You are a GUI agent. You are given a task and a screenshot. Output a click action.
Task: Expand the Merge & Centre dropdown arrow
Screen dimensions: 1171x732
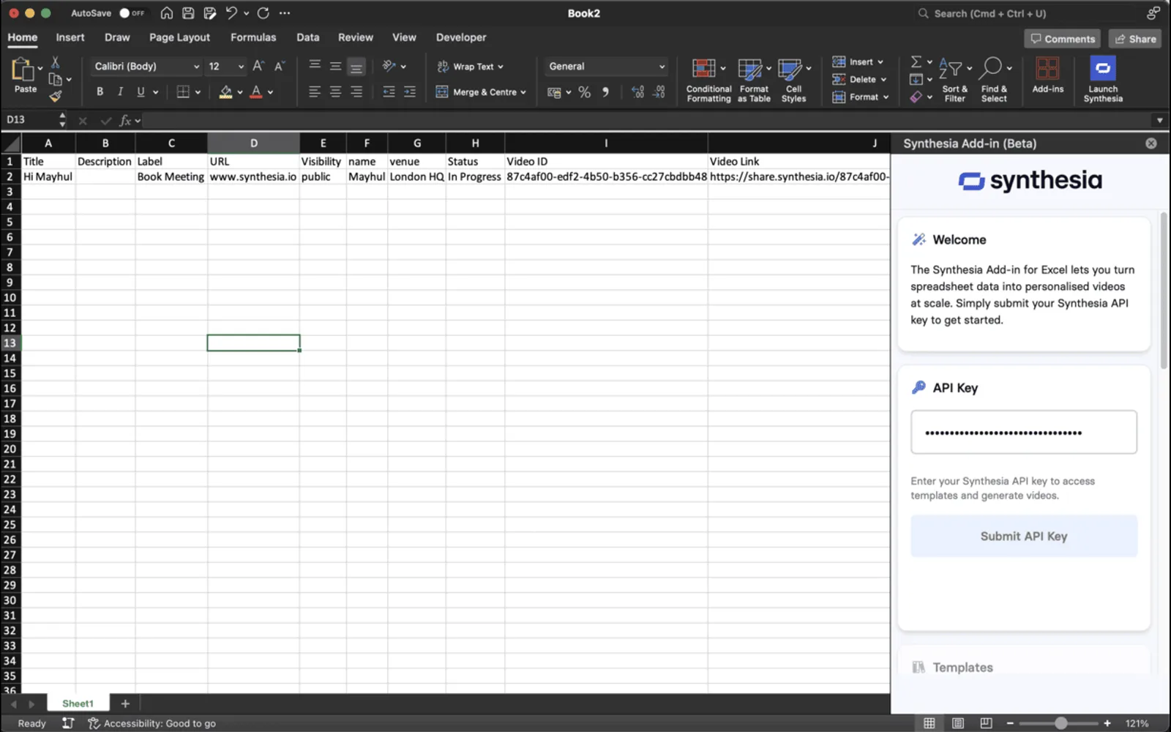pyautogui.click(x=523, y=92)
